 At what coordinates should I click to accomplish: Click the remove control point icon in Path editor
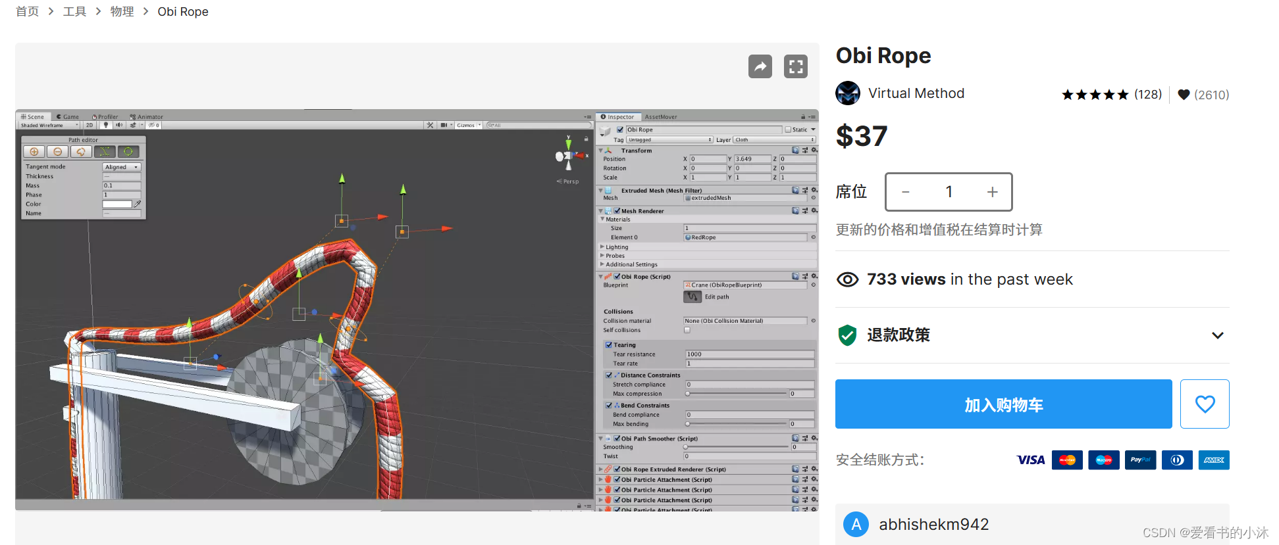(58, 152)
